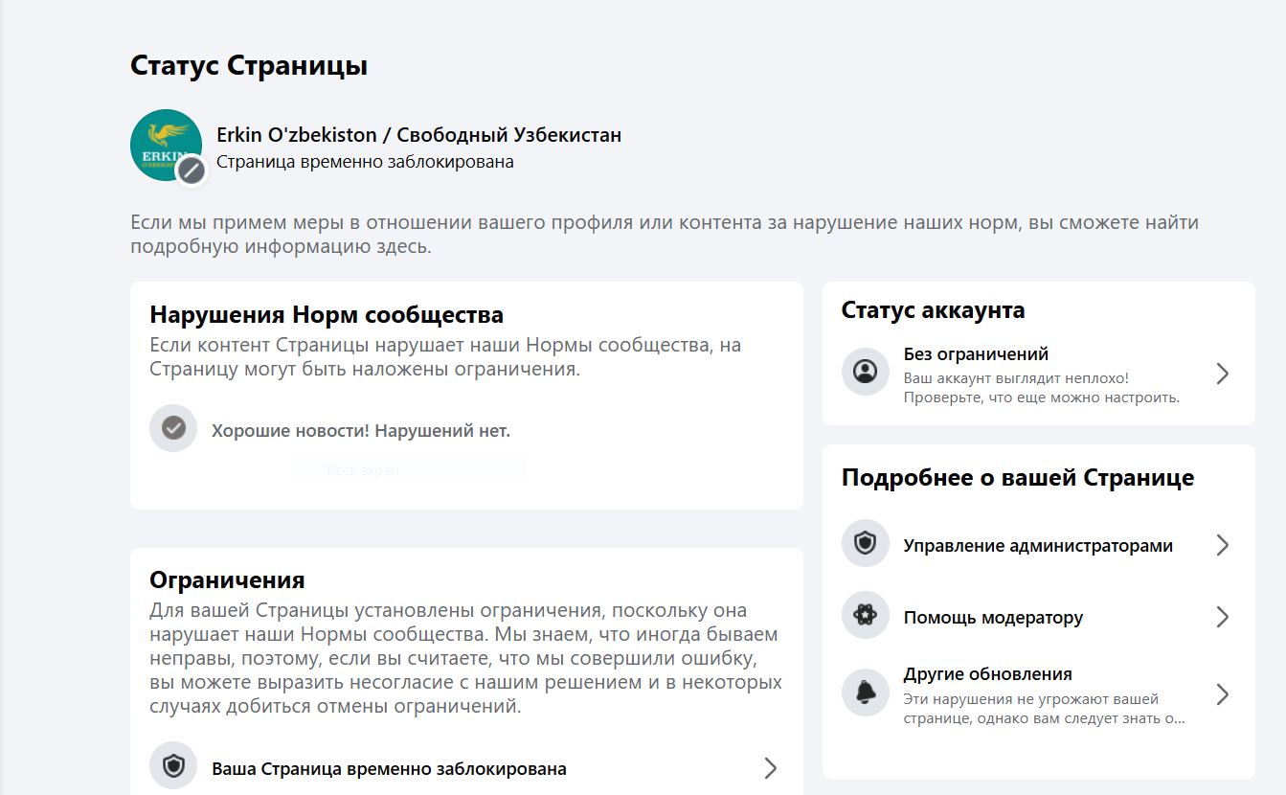This screenshot has width=1286, height=795.
Task: Open the 'Без ограничений' chevron arrow
Action: click(x=1222, y=374)
